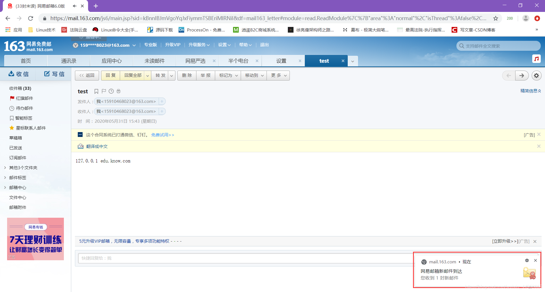Open notification settings gear in popup
Image resolution: width=545 pixels, height=292 pixels.
click(x=527, y=260)
